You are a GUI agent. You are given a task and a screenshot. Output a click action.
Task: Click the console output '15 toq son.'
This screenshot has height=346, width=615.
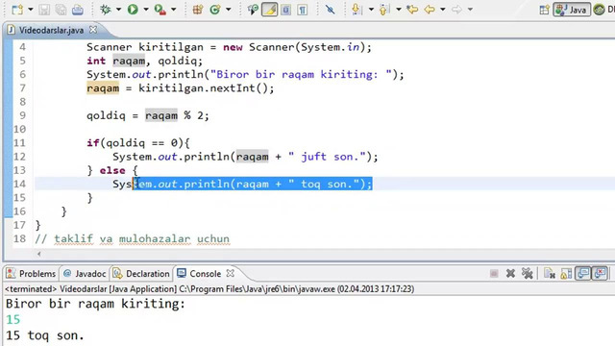(45, 335)
